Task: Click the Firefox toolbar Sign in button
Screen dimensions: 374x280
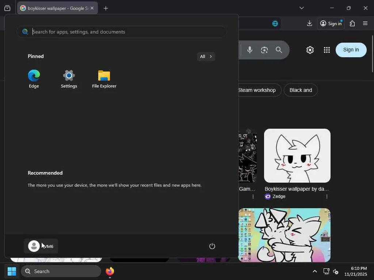Action: click(331, 23)
